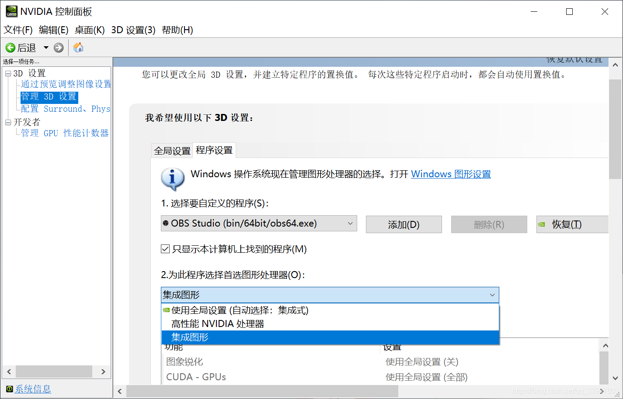Viewport: 623px width, 399px height.
Task: Click 使用全局设置 (全部) setting value
Action: [x=426, y=377]
